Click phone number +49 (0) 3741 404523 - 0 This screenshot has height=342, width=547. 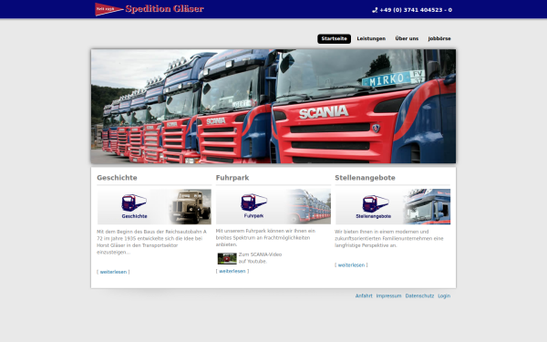[416, 10]
